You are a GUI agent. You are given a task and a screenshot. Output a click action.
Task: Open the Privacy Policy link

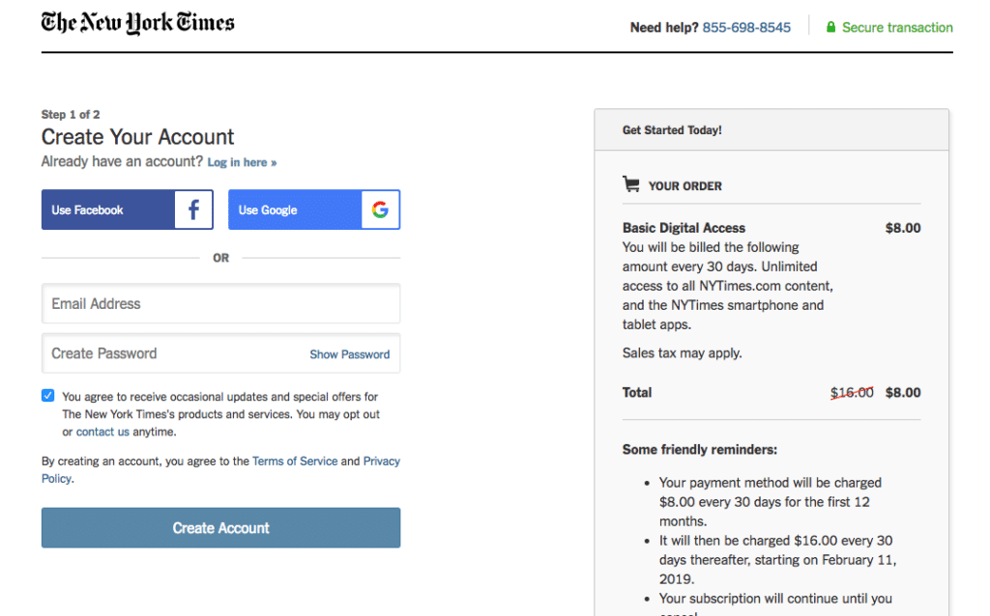point(381,462)
